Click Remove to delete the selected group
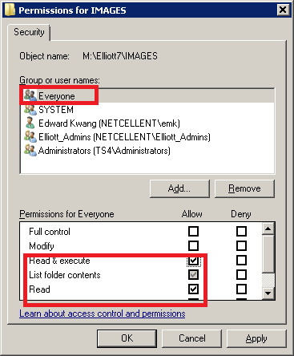The width and height of the screenshot is (294, 356). point(244,188)
